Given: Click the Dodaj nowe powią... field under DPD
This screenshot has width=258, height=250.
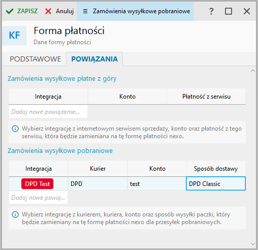Looking at the screenshot, I should pyautogui.click(x=38, y=198).
